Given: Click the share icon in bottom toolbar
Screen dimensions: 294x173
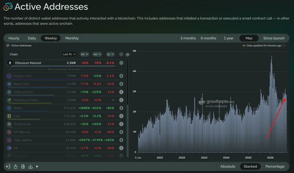Looking at the screenshot, I should (16, 167).
